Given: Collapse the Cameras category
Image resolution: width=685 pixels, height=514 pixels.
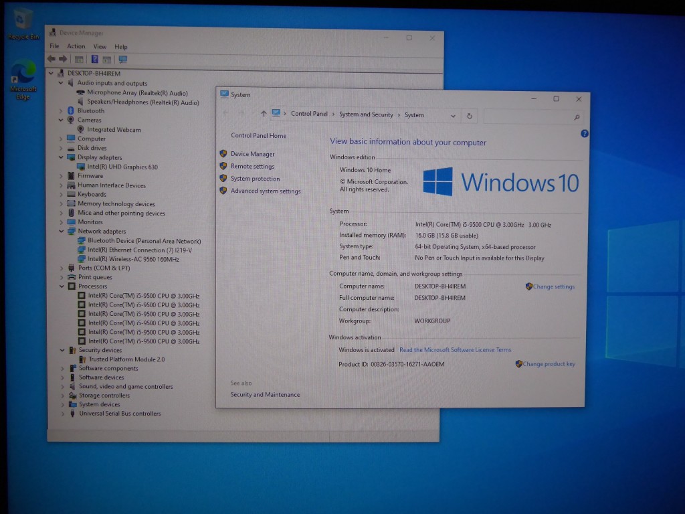Looking at the screenshot, I should (x=61, y=120).
